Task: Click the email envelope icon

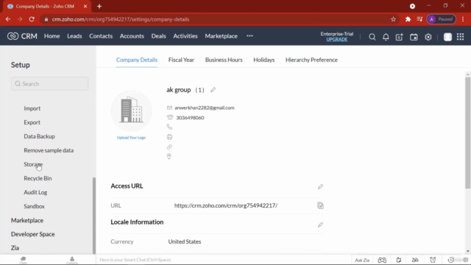Action: (169, 107)
